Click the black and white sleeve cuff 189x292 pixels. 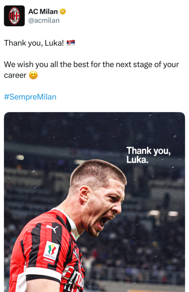pyautogui.click(x=43, y=275)
